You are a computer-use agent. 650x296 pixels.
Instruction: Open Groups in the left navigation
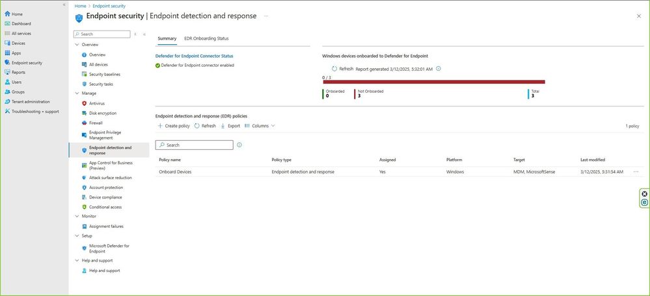tap(14, 92)
